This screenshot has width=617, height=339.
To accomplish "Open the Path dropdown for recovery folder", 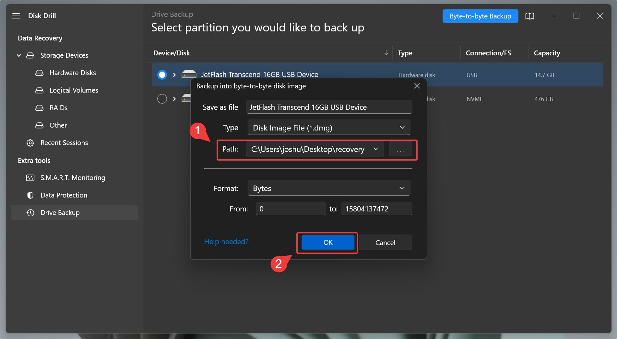I will 375,149.
